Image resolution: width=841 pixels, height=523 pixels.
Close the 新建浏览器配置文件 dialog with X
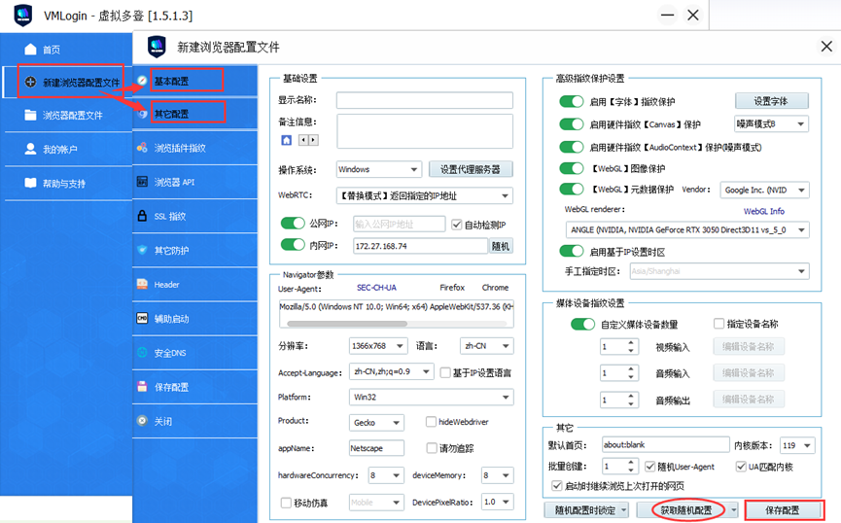coord(826,46)
